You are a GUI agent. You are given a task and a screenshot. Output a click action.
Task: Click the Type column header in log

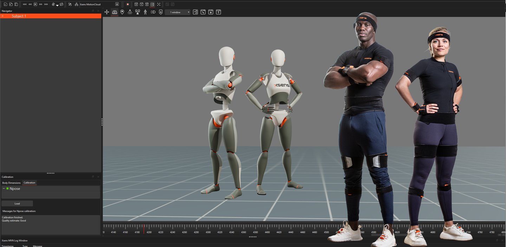point(25,246)
